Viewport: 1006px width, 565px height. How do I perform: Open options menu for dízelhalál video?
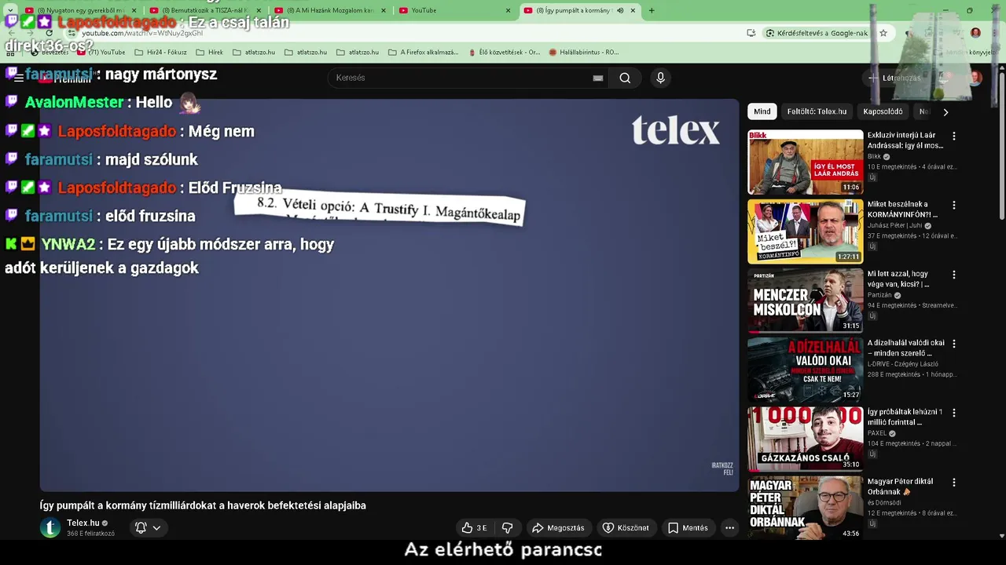click(954, 344)
